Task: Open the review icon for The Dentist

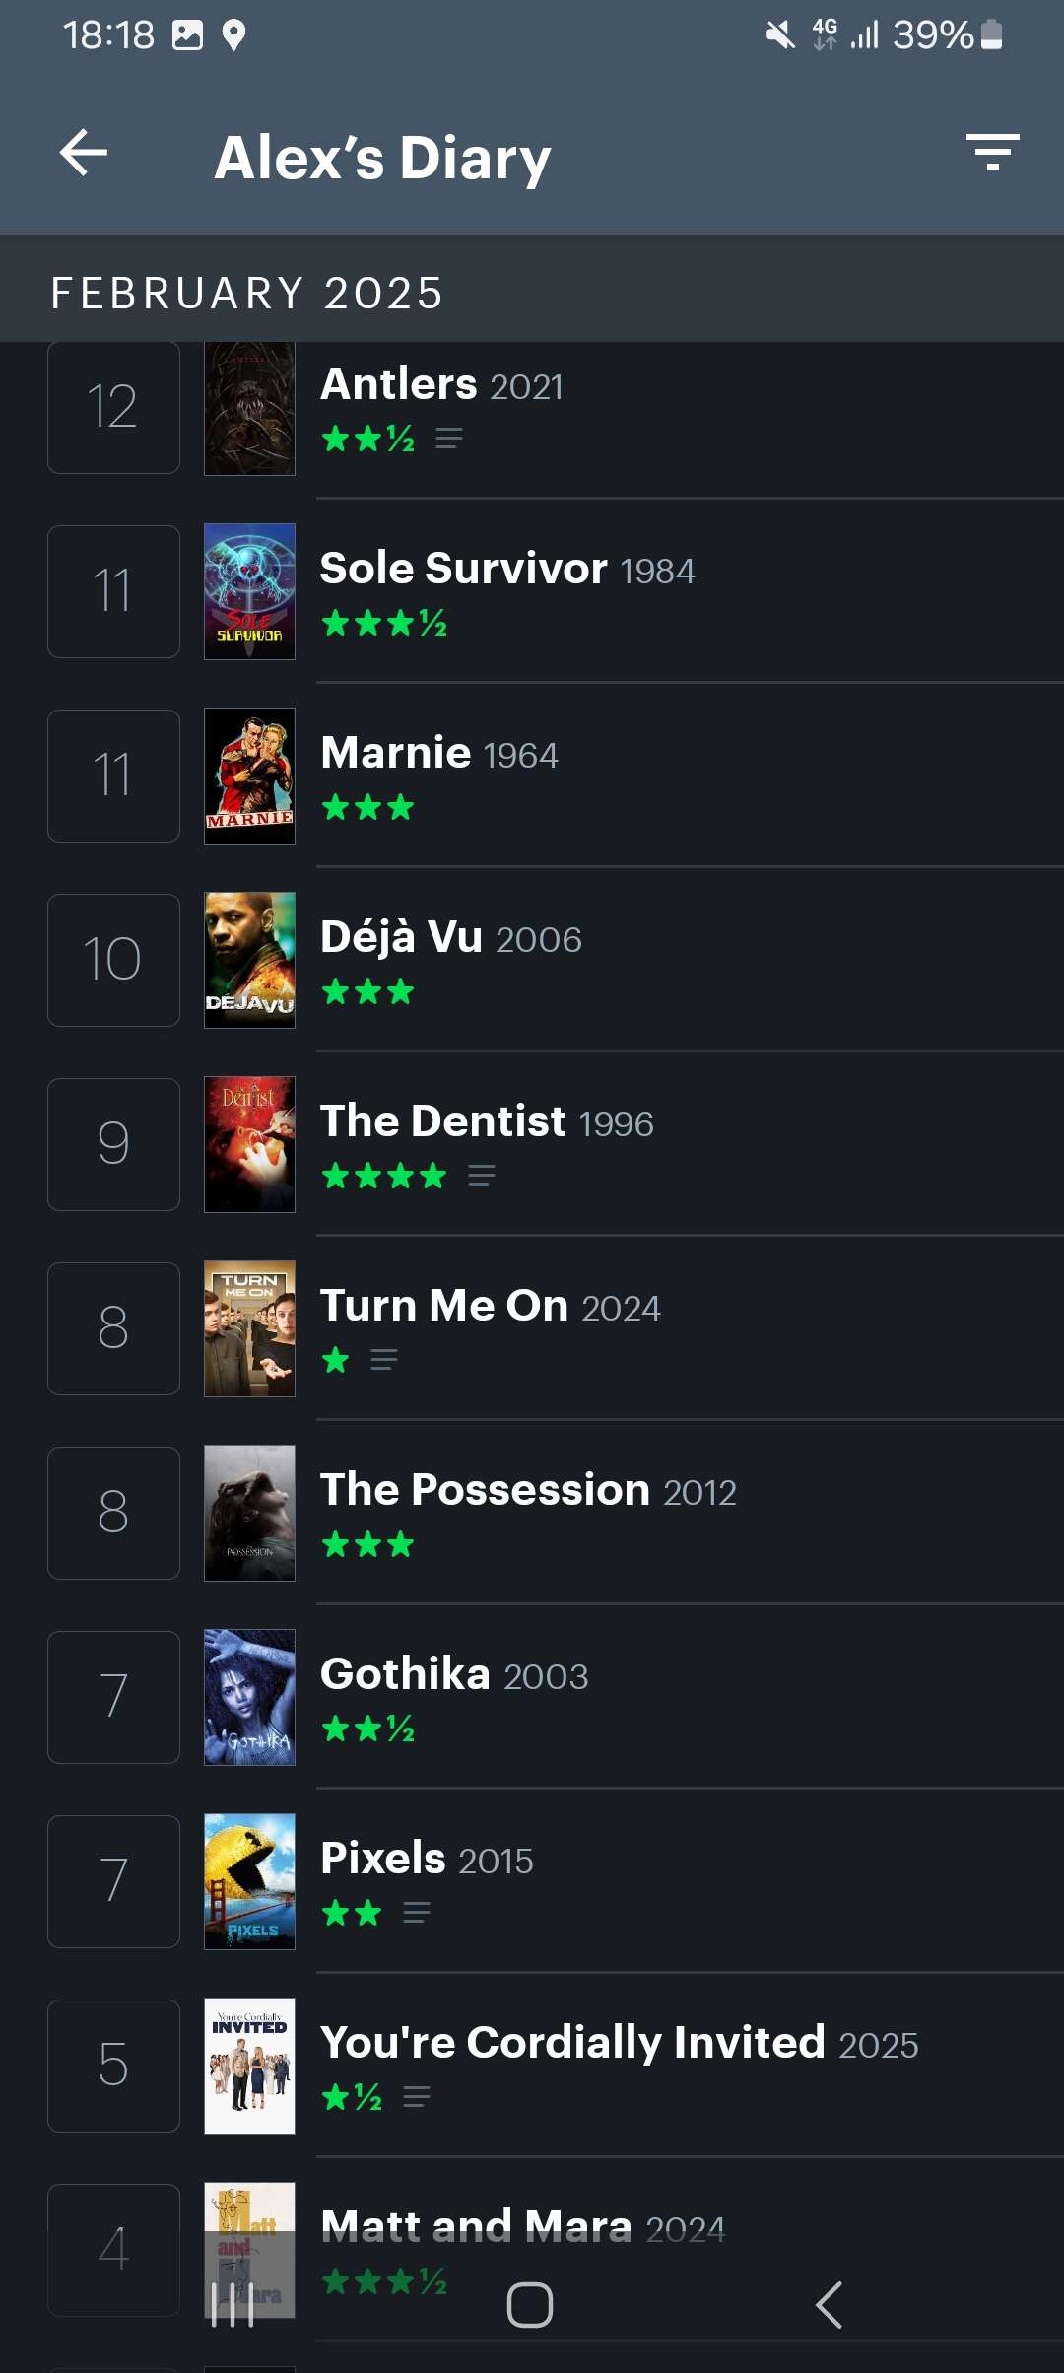Action: coord(482,1176)
